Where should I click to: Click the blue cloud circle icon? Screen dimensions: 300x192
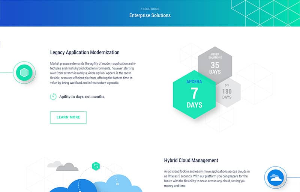[x=276, y=177]
